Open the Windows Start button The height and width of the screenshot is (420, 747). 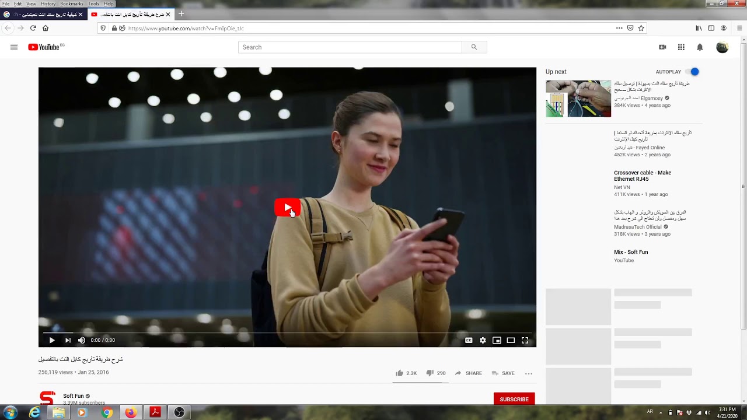10,412
